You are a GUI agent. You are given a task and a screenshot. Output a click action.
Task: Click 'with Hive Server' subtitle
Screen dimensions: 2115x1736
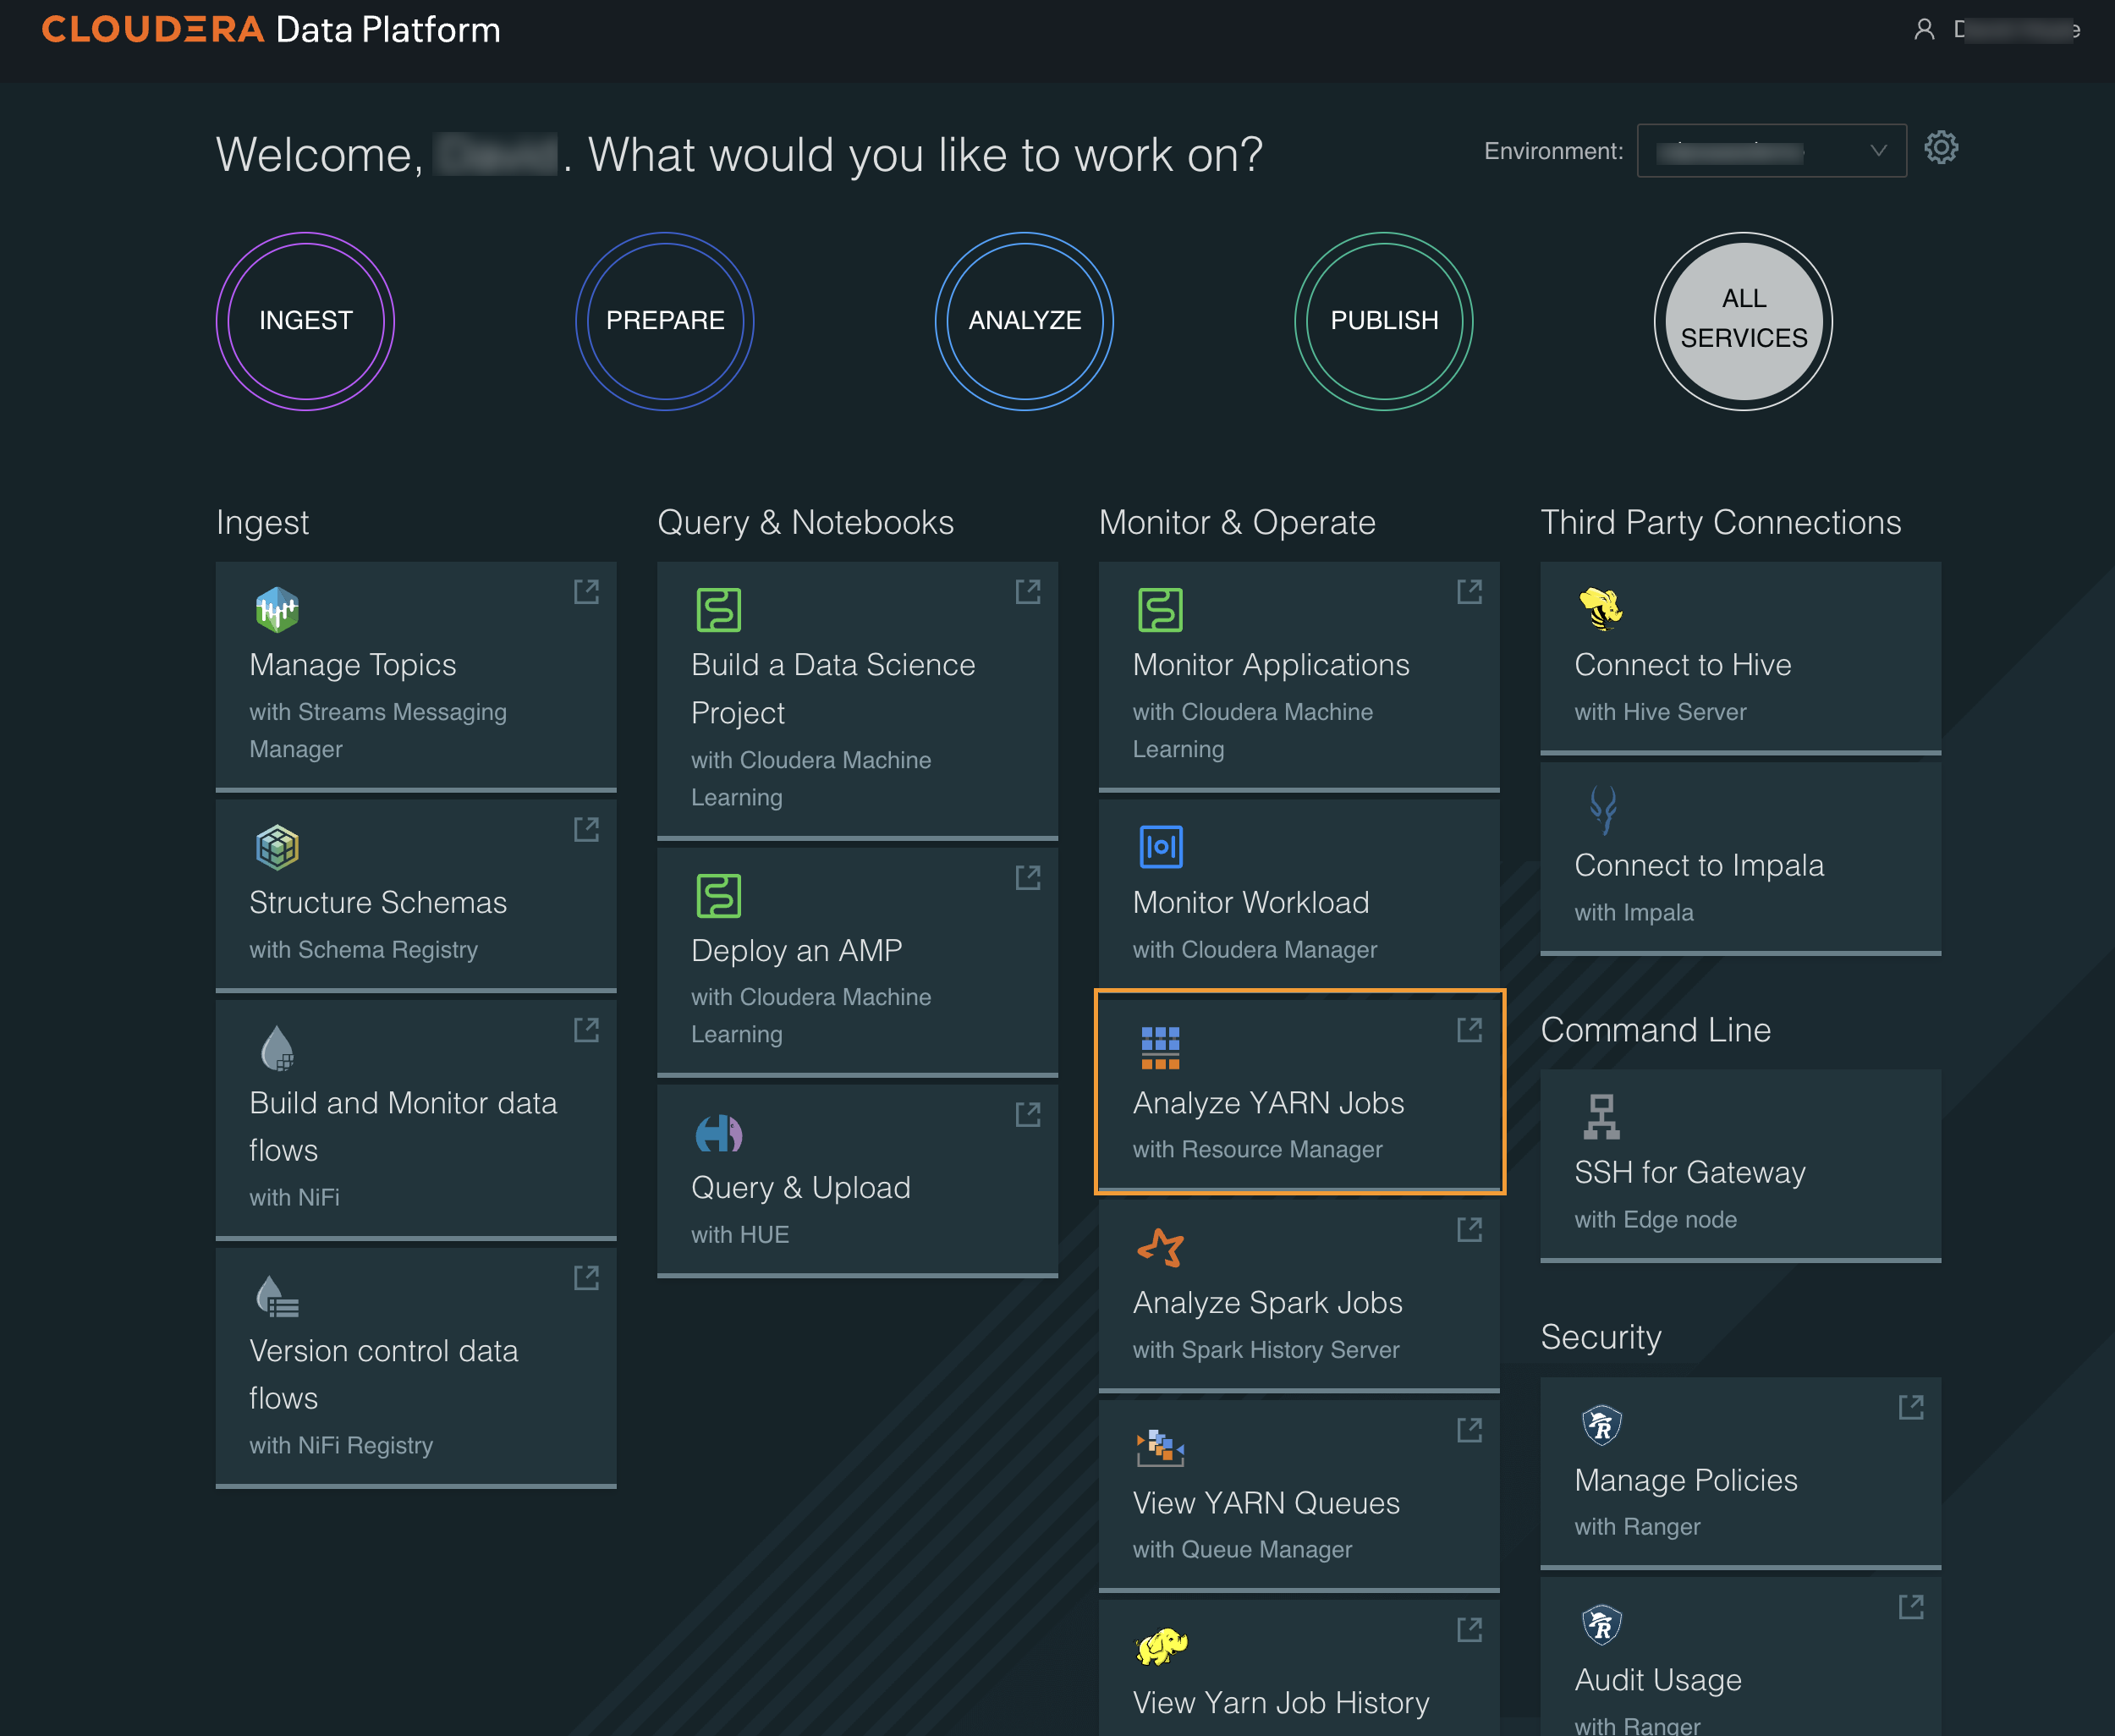click(x=1660, y=712)
